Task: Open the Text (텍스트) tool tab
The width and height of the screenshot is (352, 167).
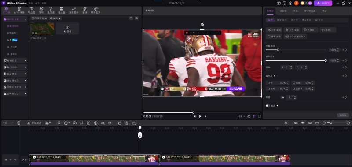Action: pos(31,10)
